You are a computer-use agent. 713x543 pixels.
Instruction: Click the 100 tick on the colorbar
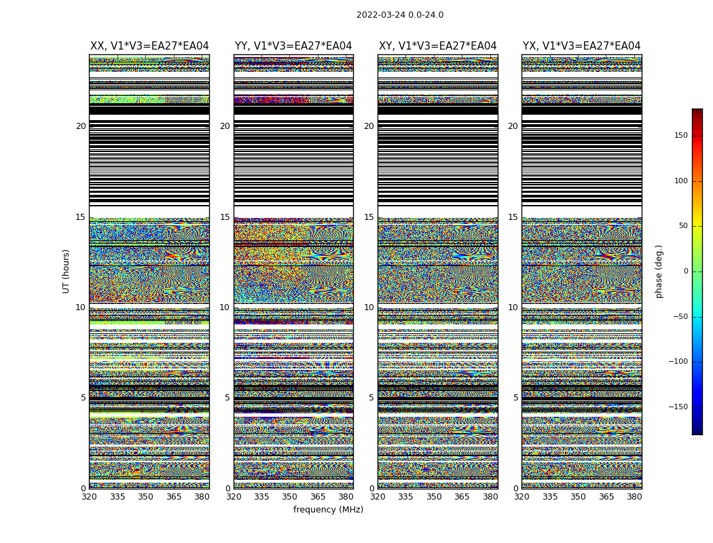coord(681,181)
